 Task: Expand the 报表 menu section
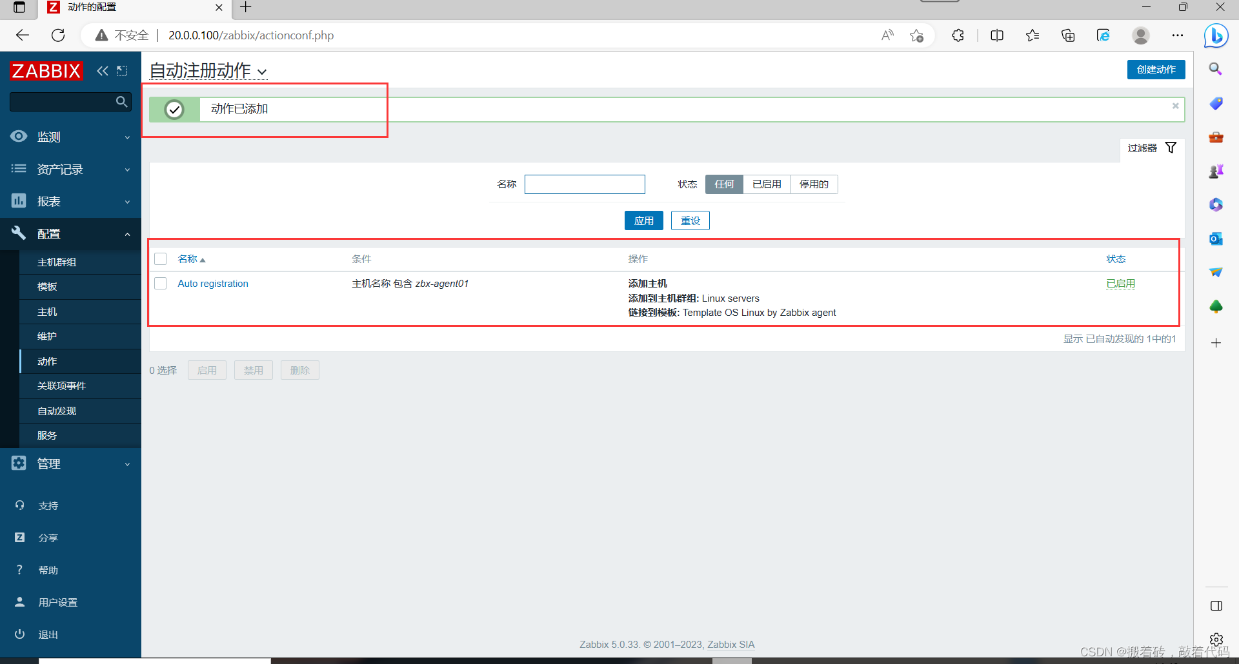pyautogui.click(x=70, y=201)
